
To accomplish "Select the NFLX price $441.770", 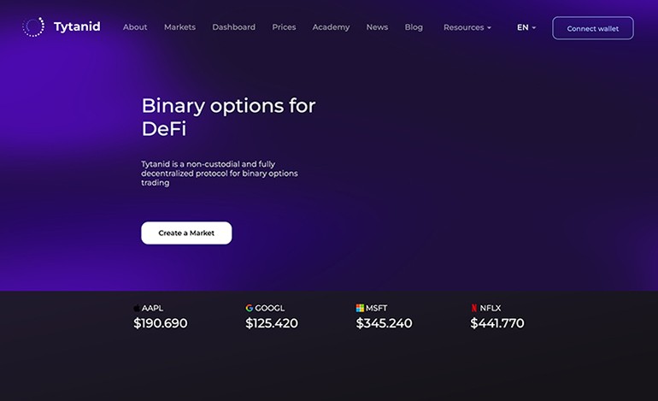I will click(497, 323).
